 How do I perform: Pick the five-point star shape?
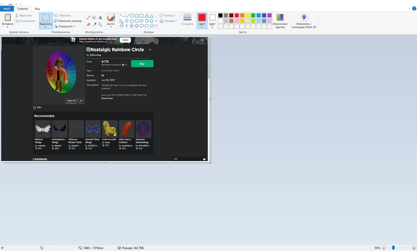(132, 26)
